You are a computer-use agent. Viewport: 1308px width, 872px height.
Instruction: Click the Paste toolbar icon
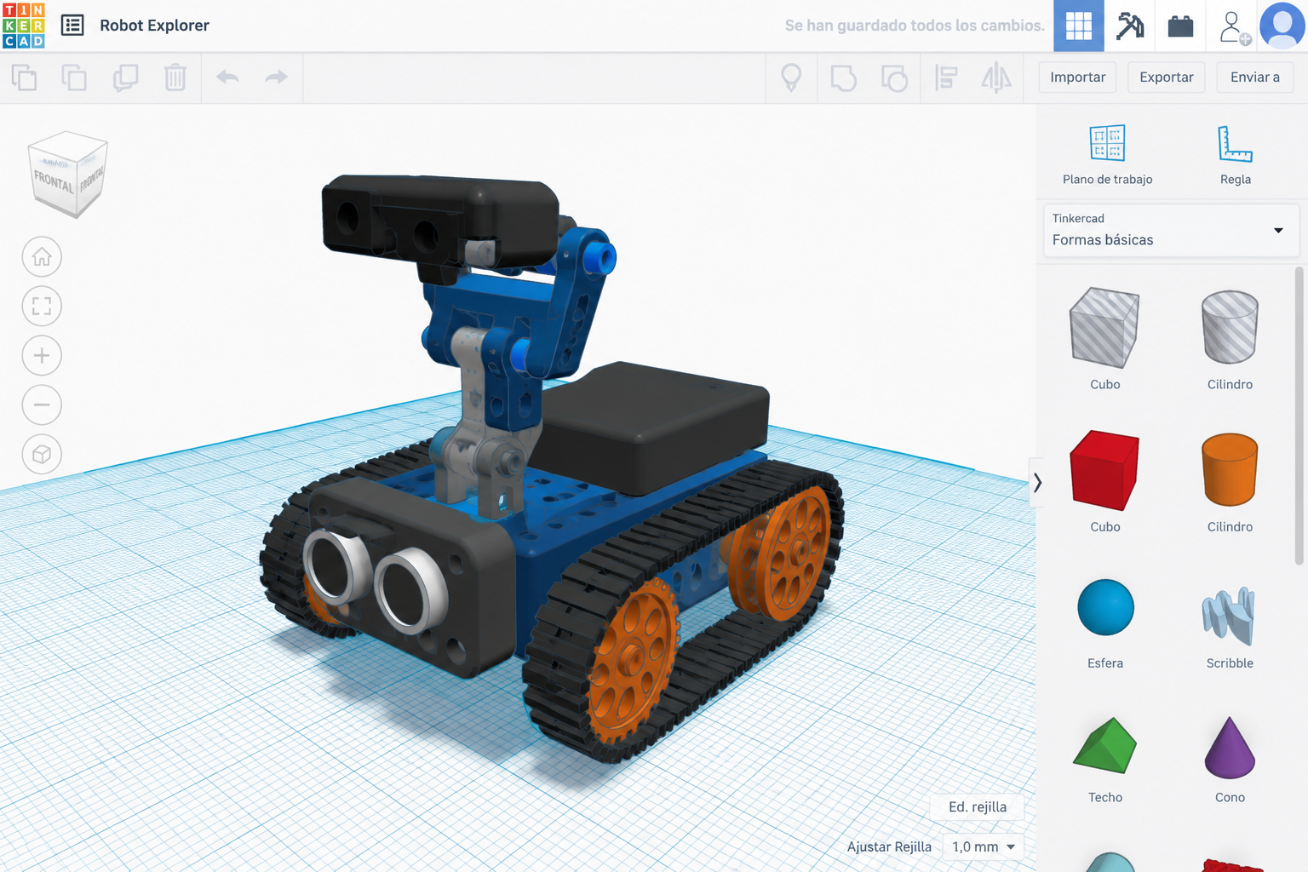coord(74,77)
